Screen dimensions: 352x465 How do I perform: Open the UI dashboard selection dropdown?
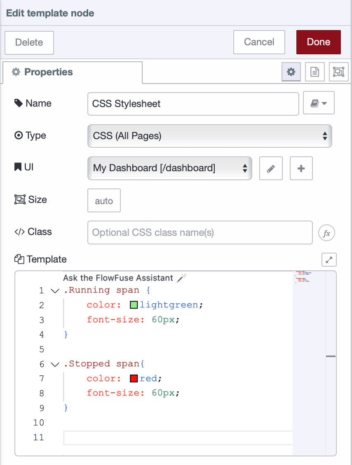tap(169, 168)
